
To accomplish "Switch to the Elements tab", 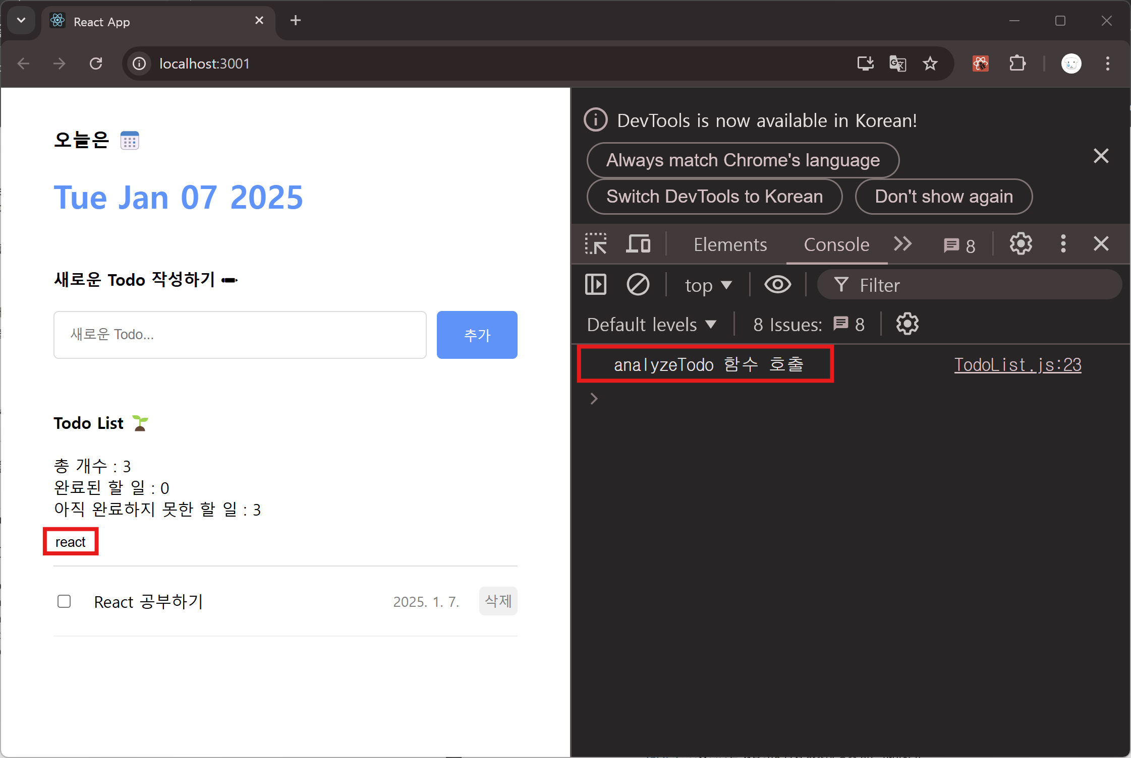I will pos(730,245).
